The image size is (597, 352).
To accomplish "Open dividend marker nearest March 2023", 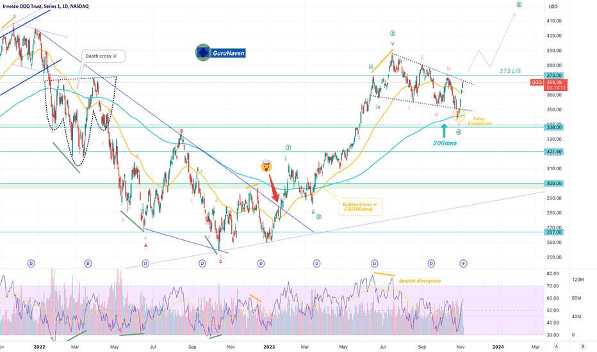I will (x=317, y=263).
